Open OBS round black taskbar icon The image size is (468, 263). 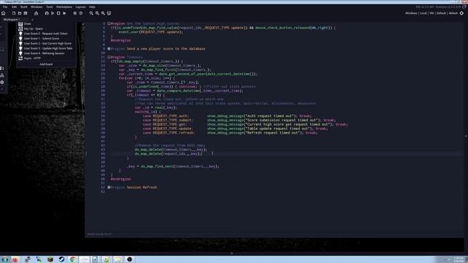click(x=129, y=259)
